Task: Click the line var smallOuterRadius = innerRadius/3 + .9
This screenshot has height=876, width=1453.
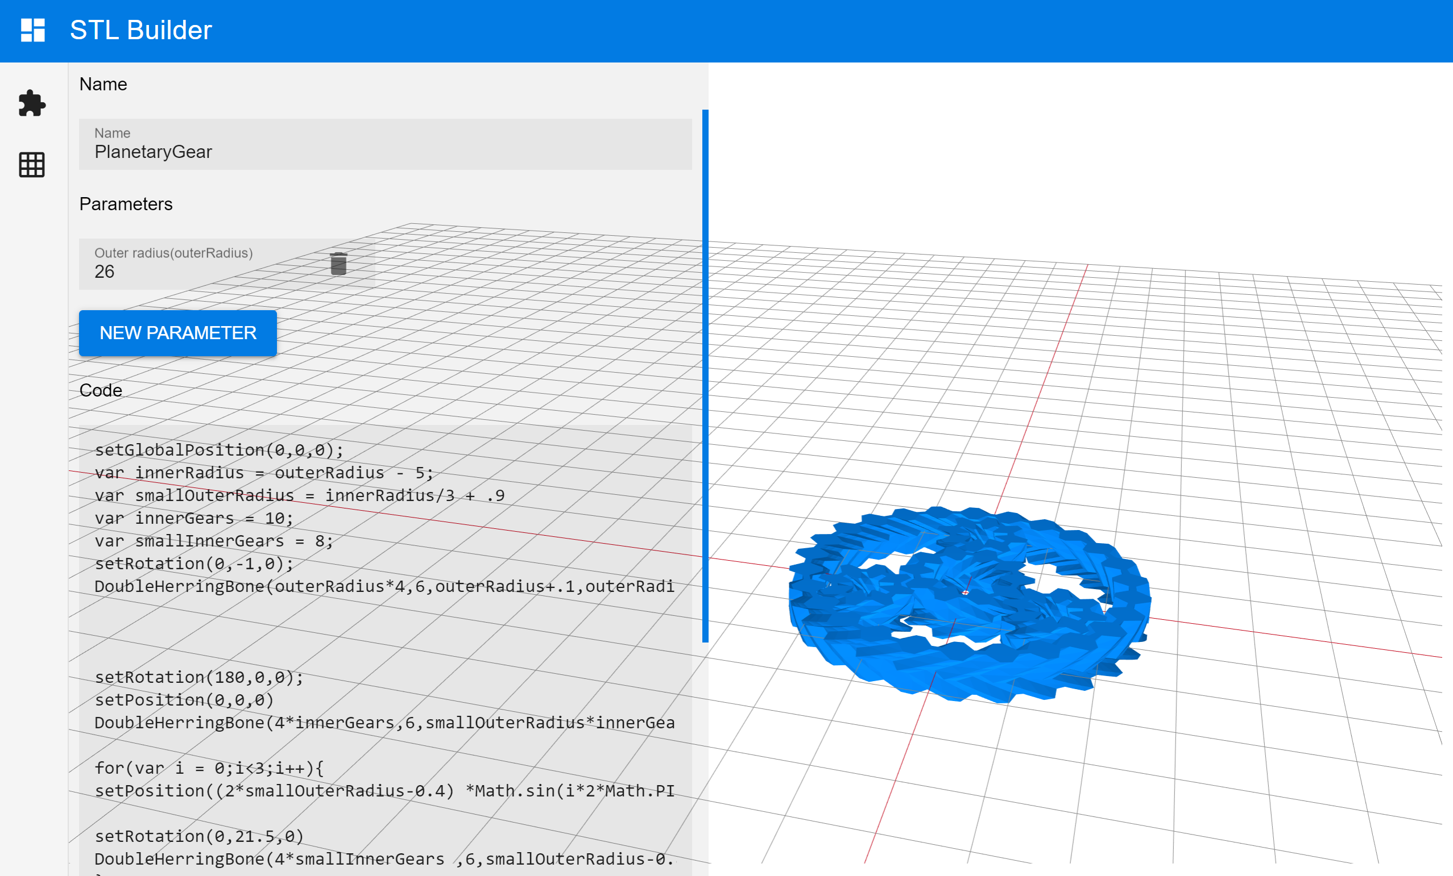Action: (x=300, y=495)
